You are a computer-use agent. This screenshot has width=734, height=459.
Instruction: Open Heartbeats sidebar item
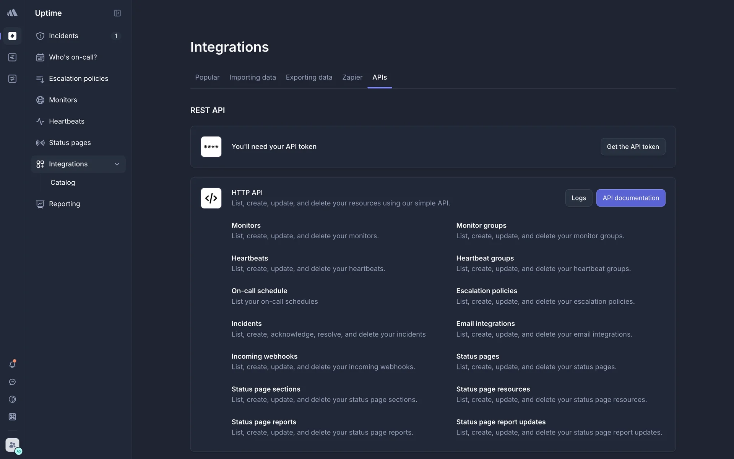pos(67,121)
